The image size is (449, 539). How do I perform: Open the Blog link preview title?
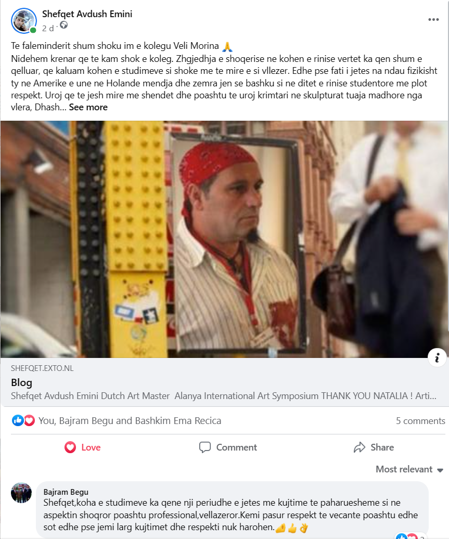point(21,382)
